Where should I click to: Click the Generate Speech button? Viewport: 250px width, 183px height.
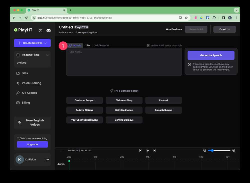click(211, 55)
